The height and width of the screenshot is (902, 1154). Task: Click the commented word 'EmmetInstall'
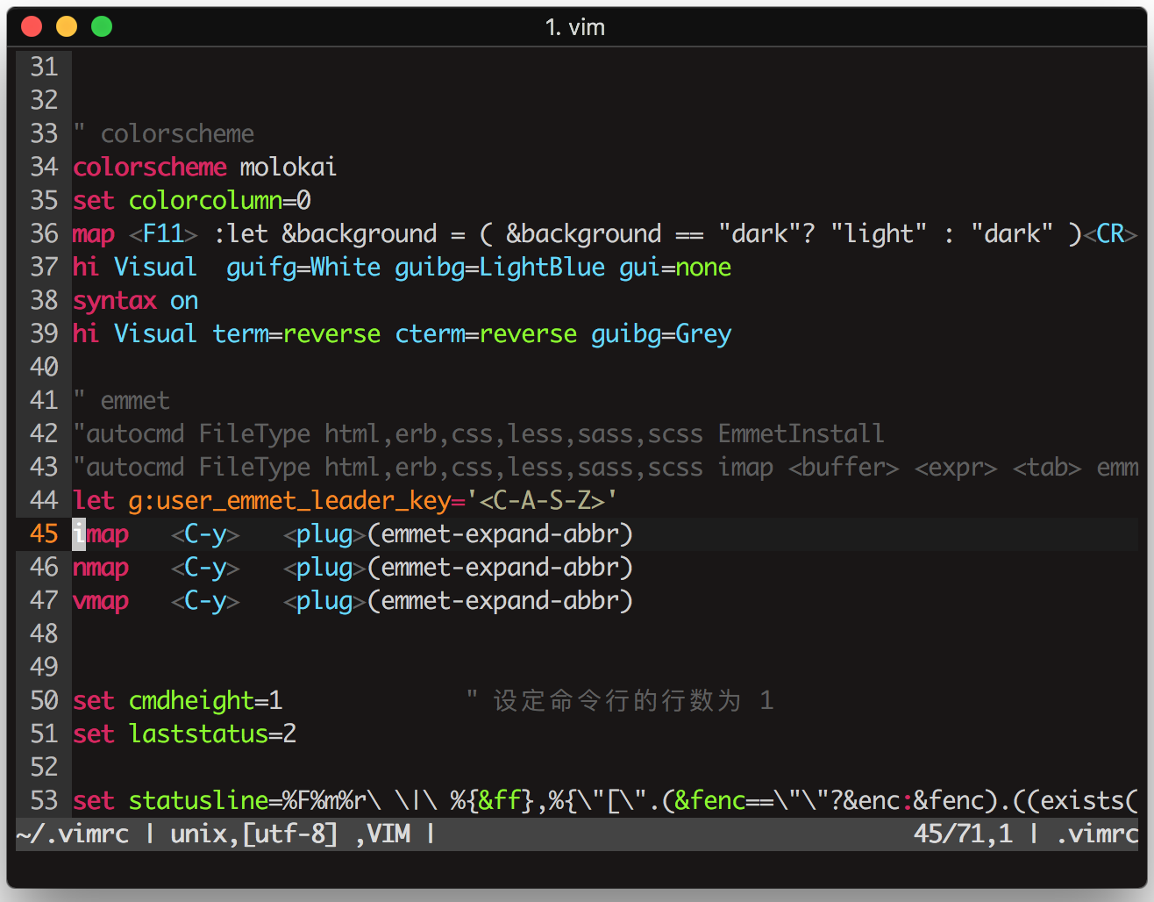[x=801, y=433]
